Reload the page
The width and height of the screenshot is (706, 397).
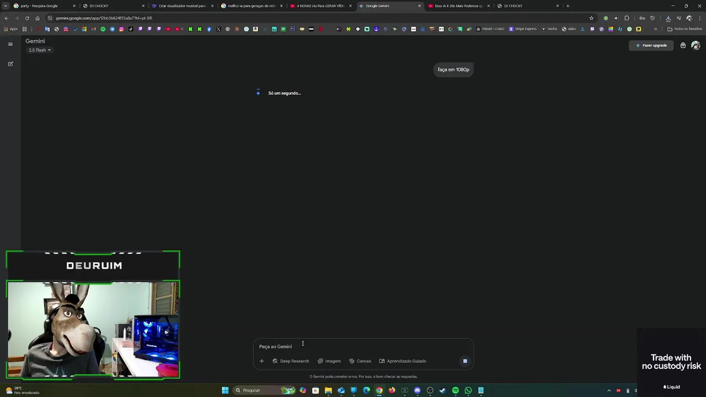point(26,18)
